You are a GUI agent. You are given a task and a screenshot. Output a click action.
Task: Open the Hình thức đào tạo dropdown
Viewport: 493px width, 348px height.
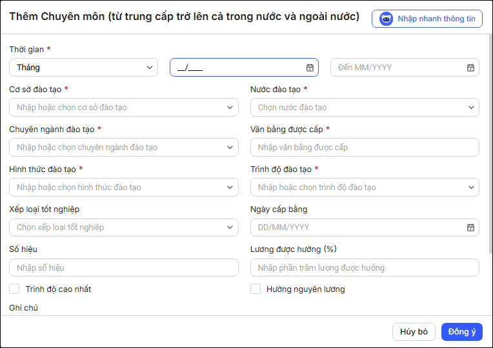124,187
